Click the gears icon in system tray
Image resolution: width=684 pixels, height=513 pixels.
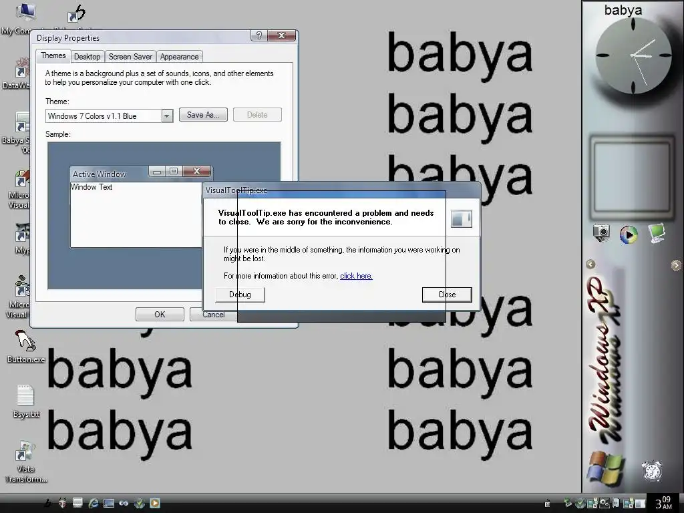pos(604,503)
